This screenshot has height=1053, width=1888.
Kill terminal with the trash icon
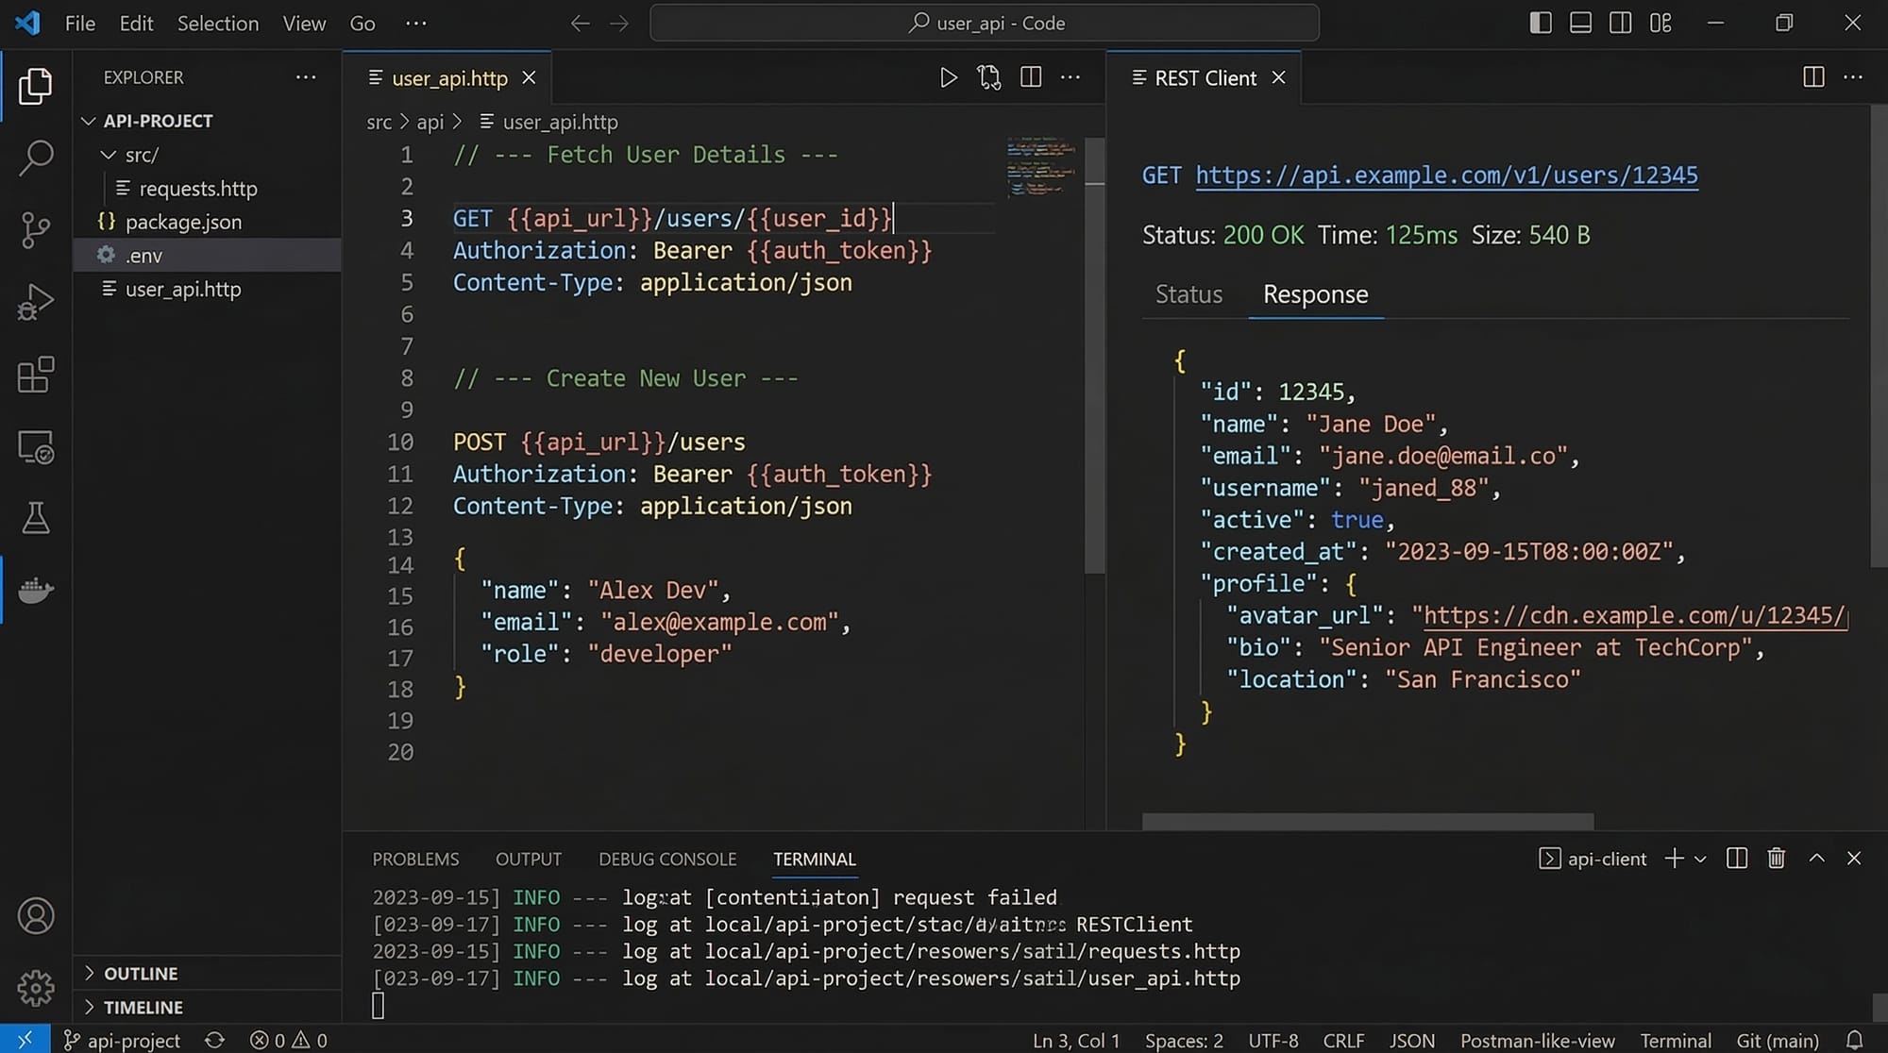coord(1776,858)
